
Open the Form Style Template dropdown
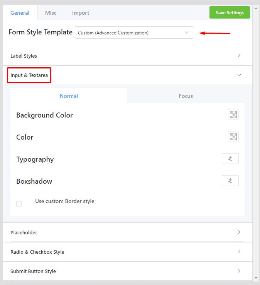(134, 33)
